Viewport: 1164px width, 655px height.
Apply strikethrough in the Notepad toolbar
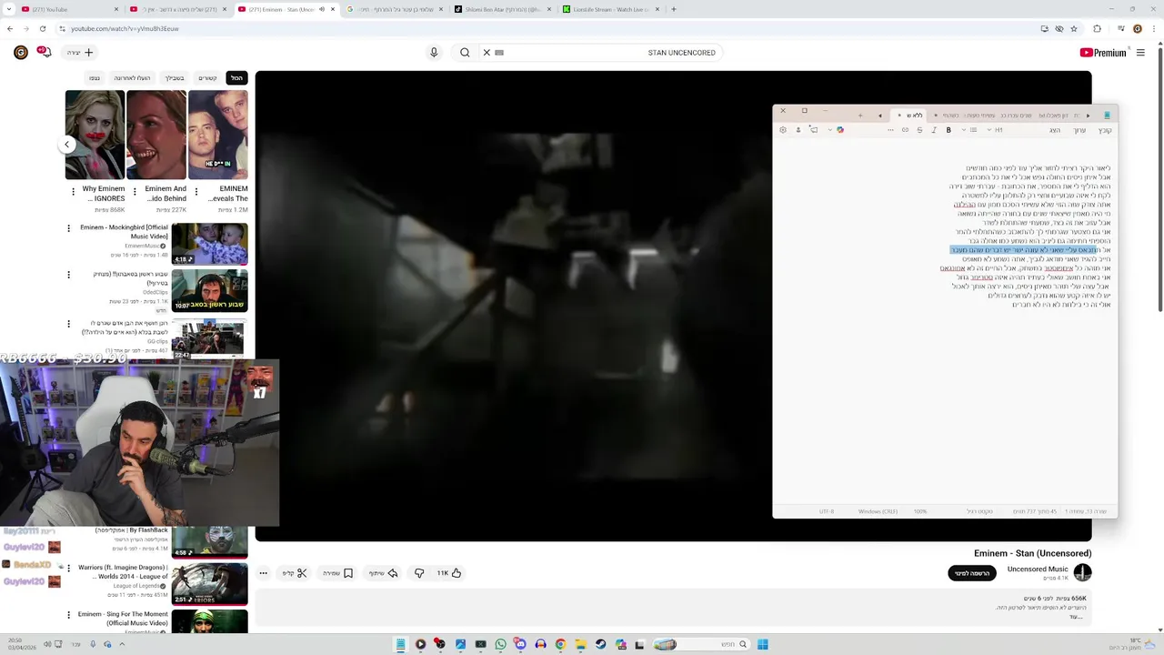point(919,130)
